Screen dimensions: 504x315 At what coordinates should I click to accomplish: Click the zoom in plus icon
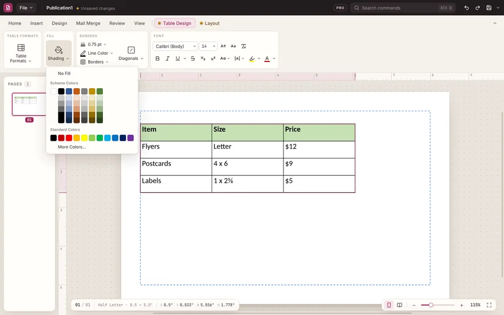pyautogui.click(x=461, y=305)
